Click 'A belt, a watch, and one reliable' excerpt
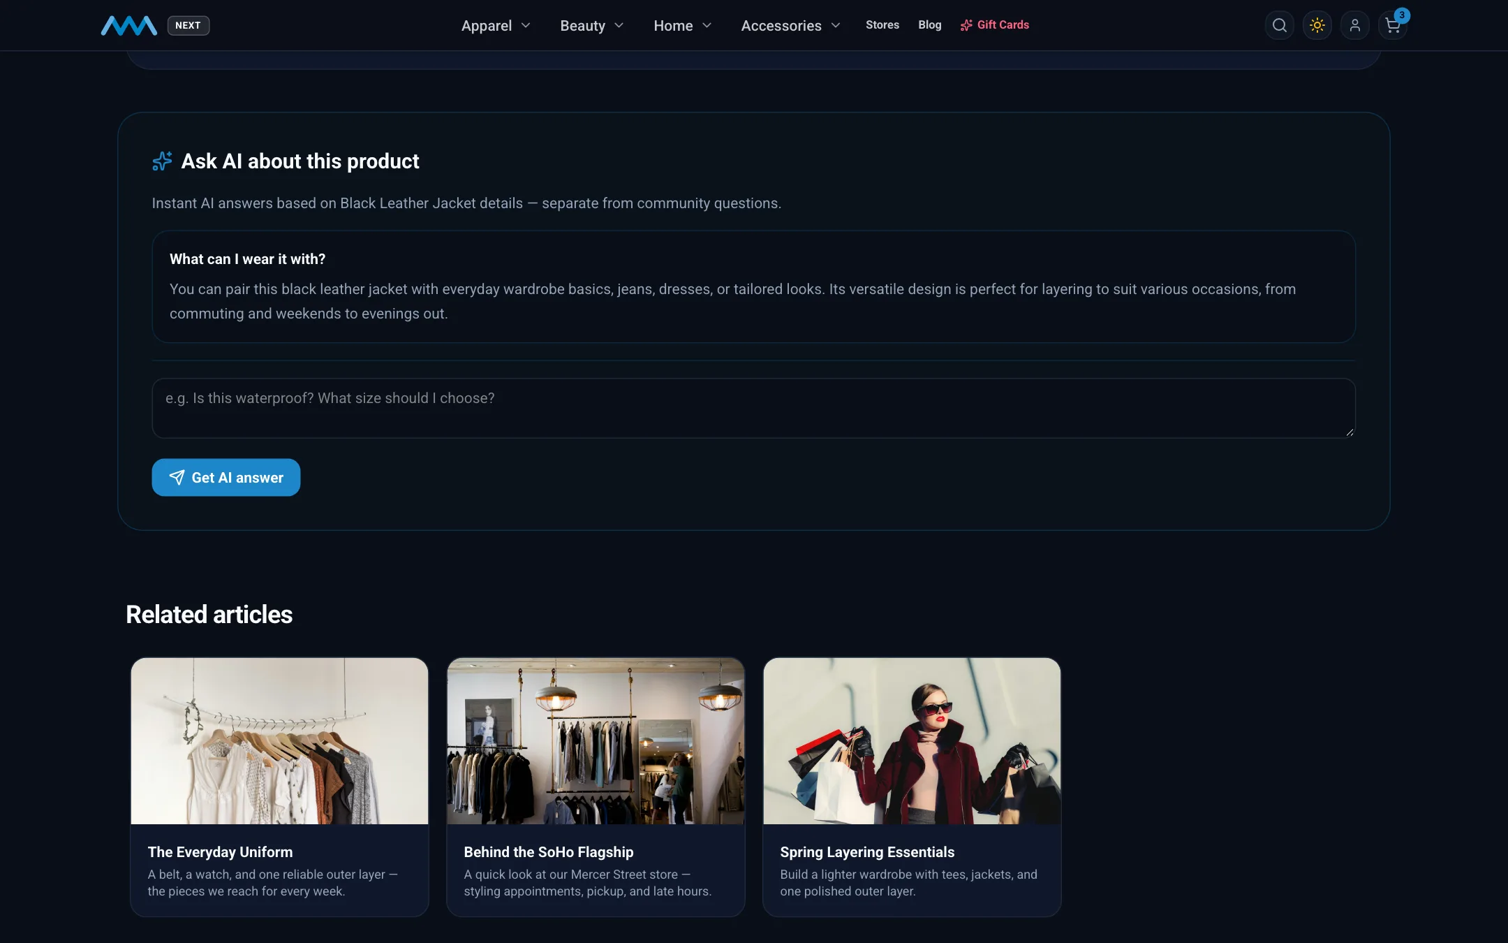The image size is (1508, 943). [272, 883]
